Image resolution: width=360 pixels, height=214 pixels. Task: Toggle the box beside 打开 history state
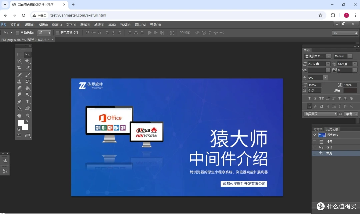pos(315,142)
